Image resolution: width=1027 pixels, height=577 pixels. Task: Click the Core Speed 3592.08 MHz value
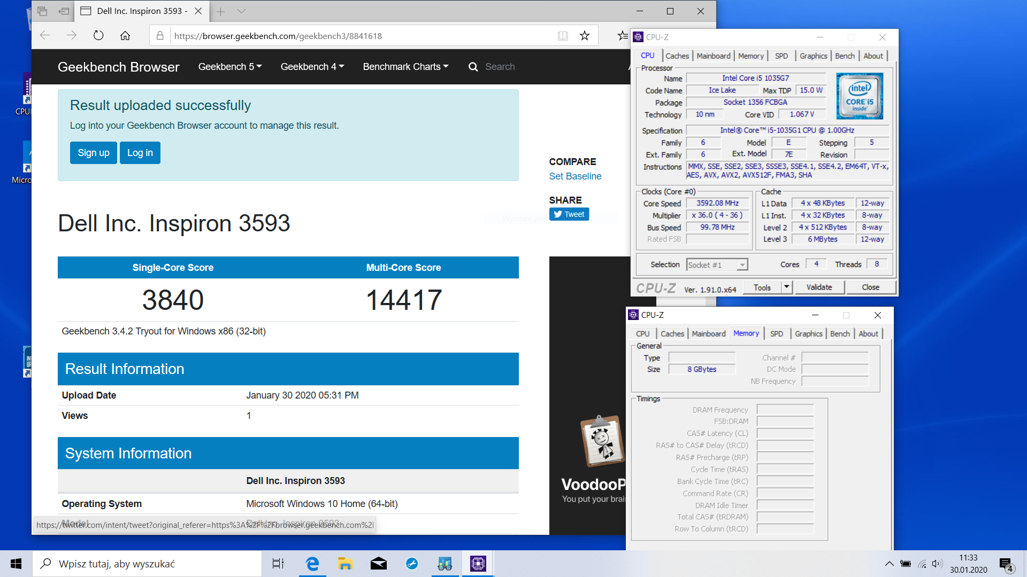[717, 203]
